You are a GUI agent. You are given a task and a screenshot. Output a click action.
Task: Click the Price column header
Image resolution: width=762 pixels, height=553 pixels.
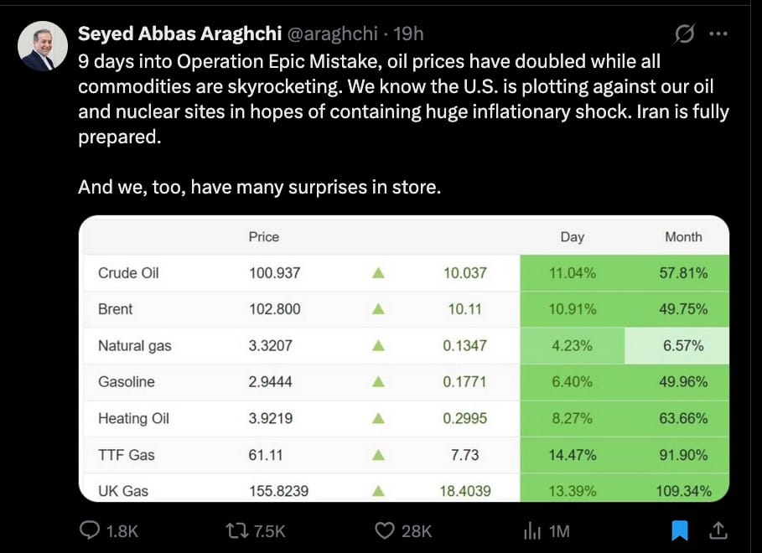pos(264,237)
